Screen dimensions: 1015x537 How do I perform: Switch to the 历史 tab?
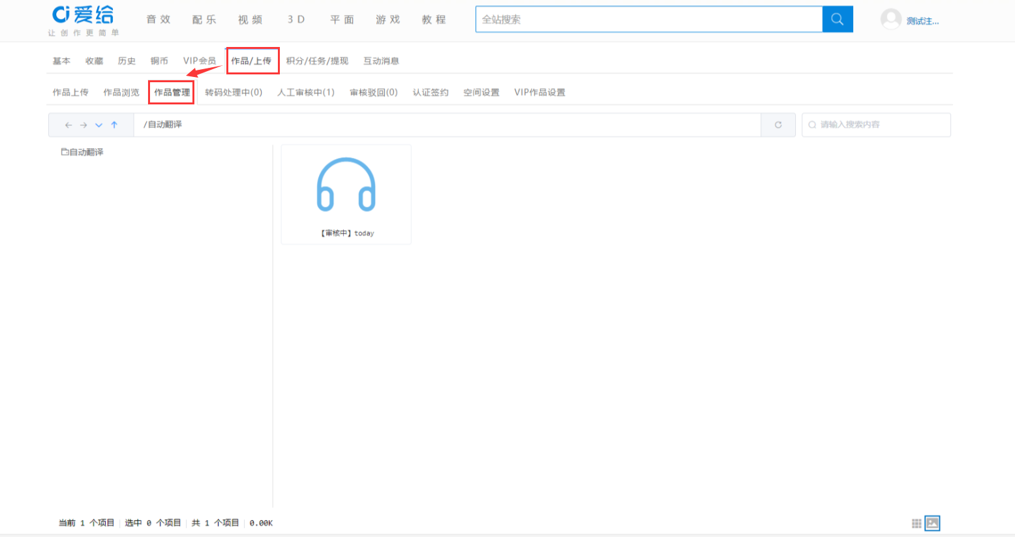pyautogui.click(x=127, y=61)
